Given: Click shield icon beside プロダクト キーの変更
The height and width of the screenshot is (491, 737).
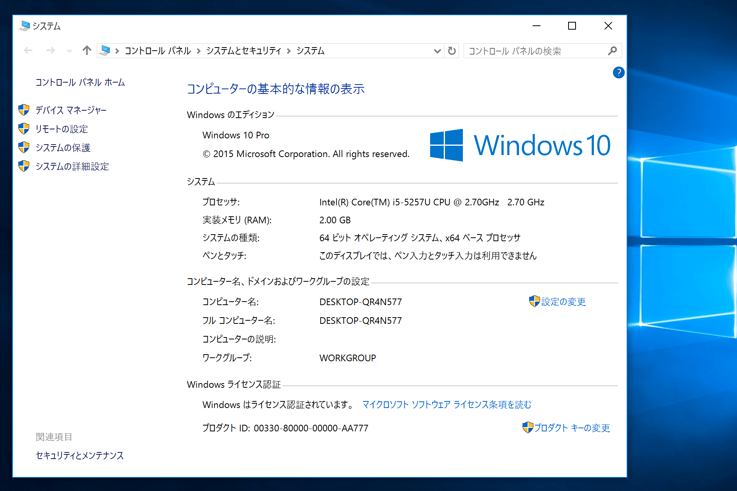Looking at the screenshot, I should click(528, 427).
